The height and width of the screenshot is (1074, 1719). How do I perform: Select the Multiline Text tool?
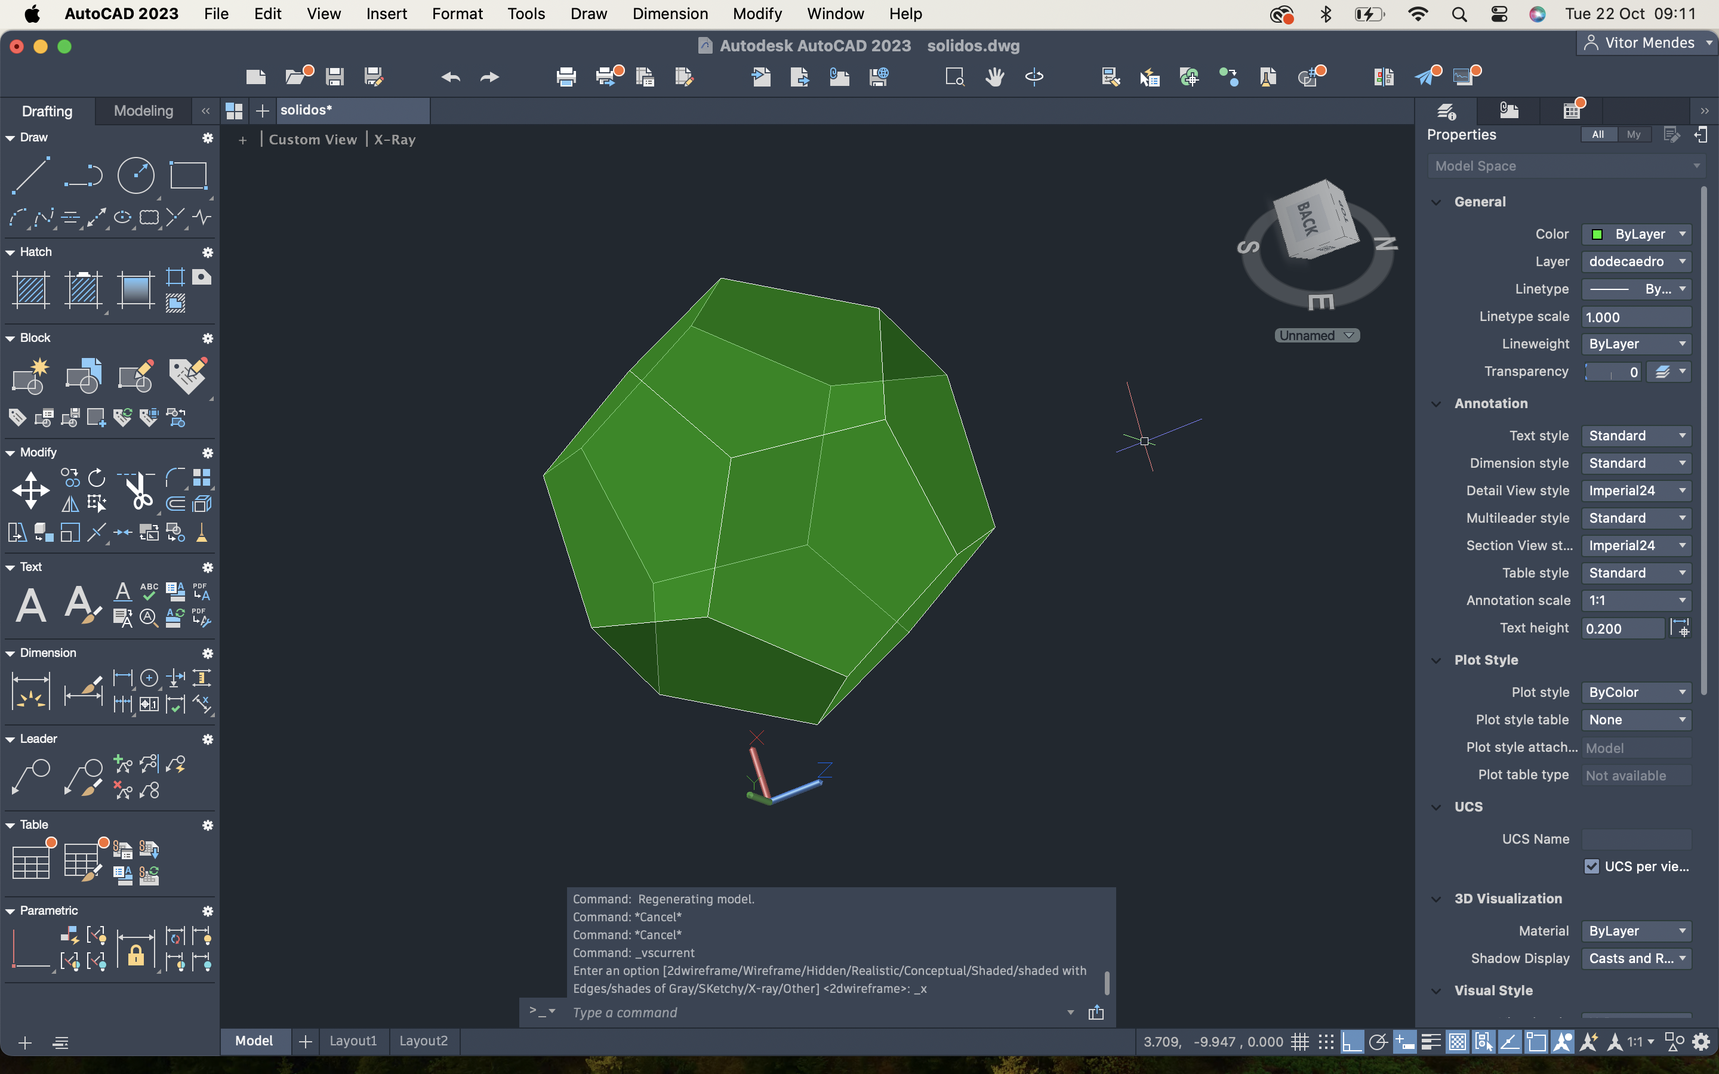coord(30,605)
